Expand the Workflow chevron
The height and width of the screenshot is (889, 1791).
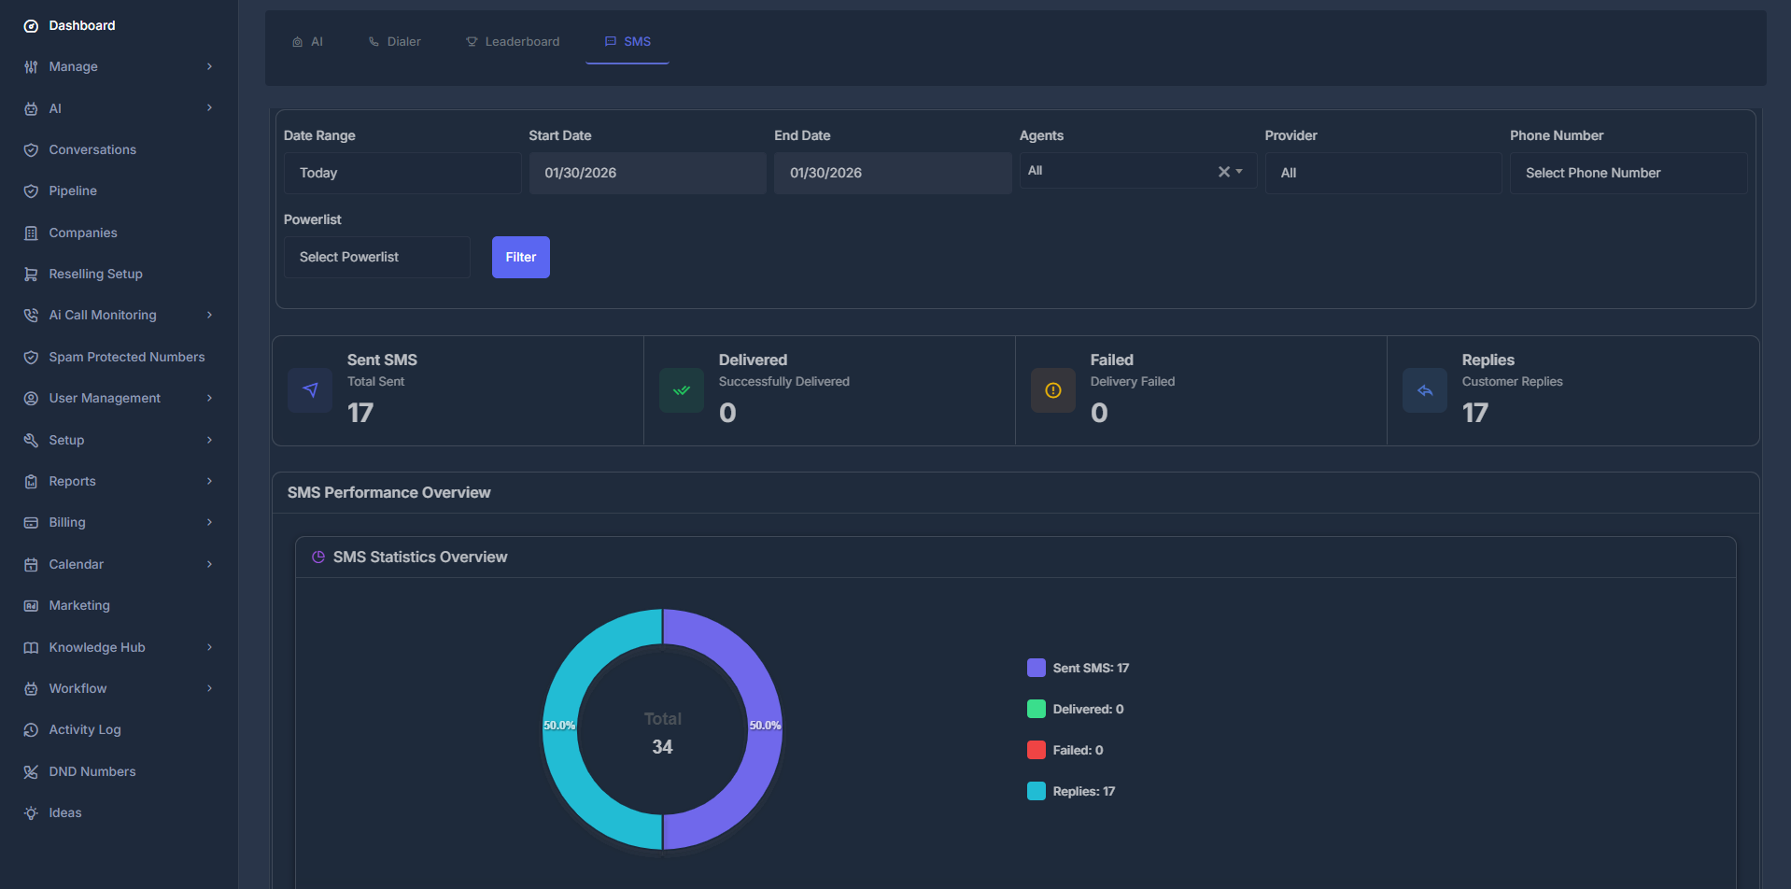209,688
